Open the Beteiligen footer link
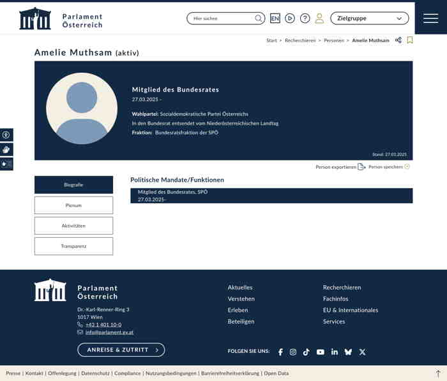 [241, 322]
